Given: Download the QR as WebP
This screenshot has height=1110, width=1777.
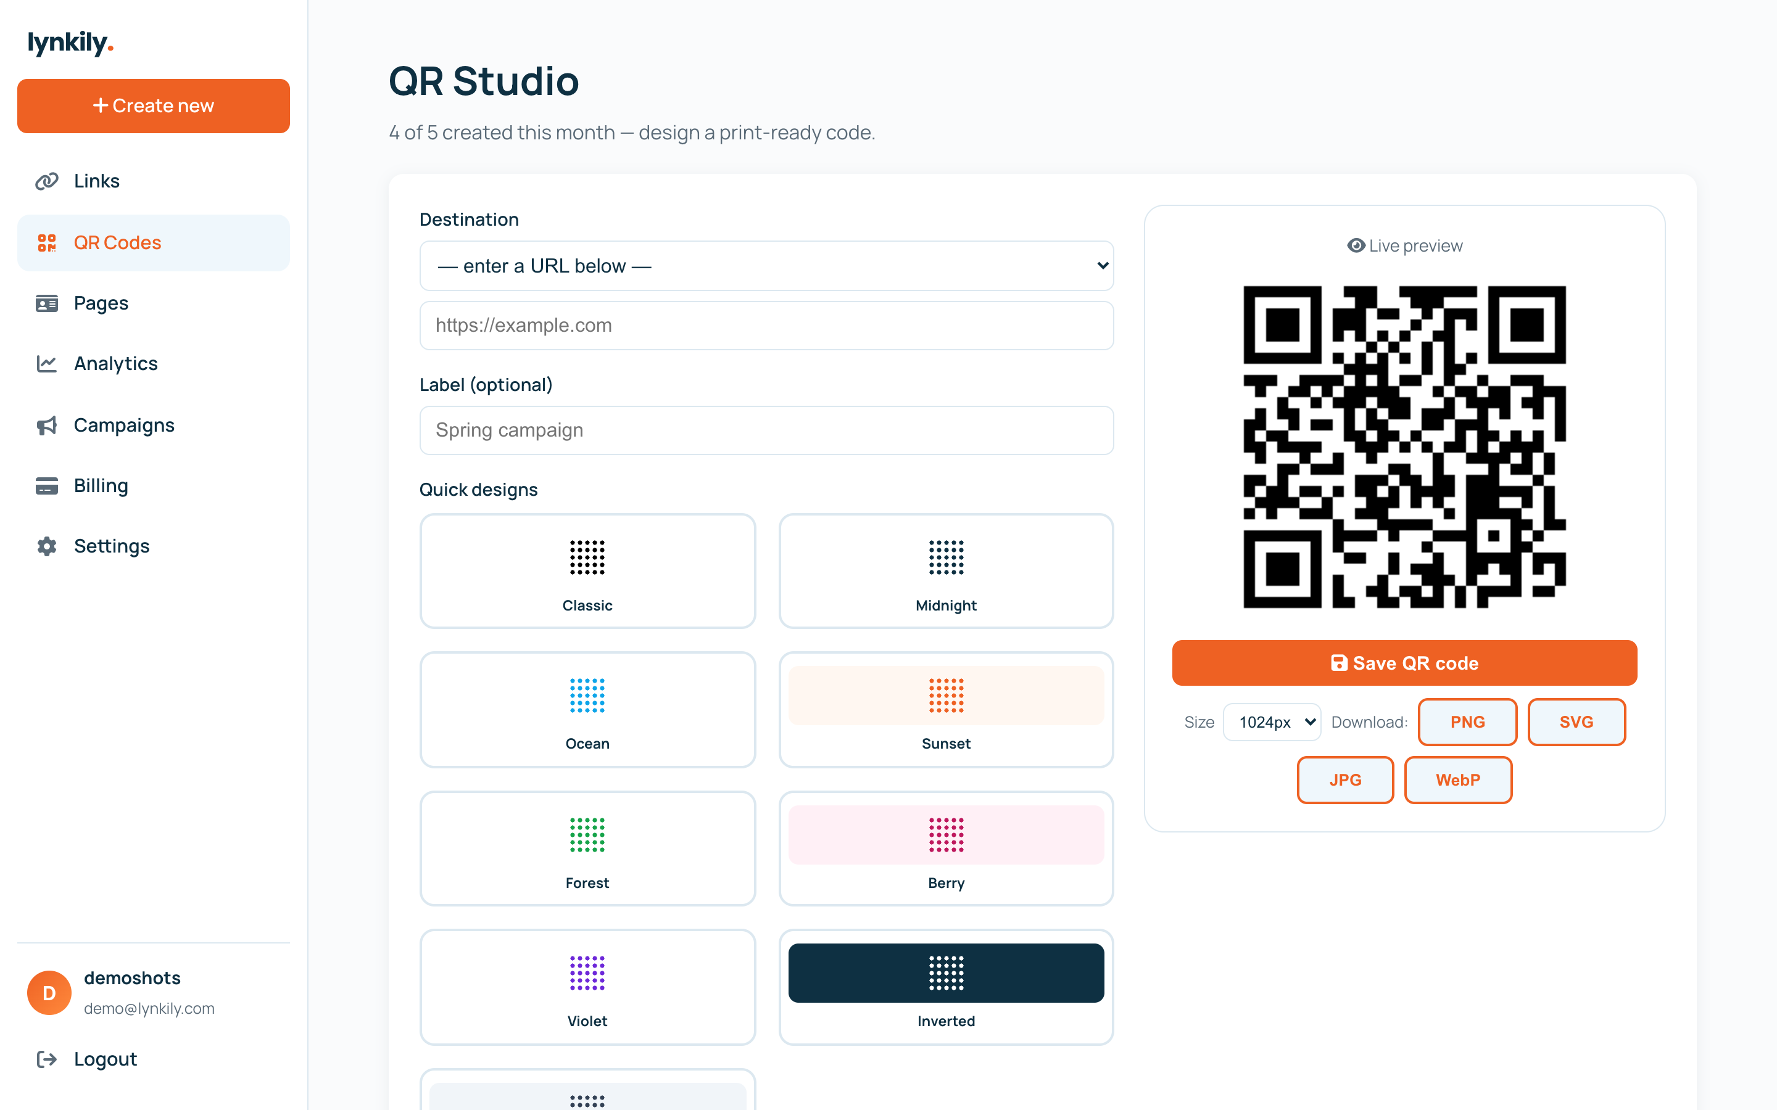Looking at the screenshot, I should pyautogui.click(x=1457, y=779).
